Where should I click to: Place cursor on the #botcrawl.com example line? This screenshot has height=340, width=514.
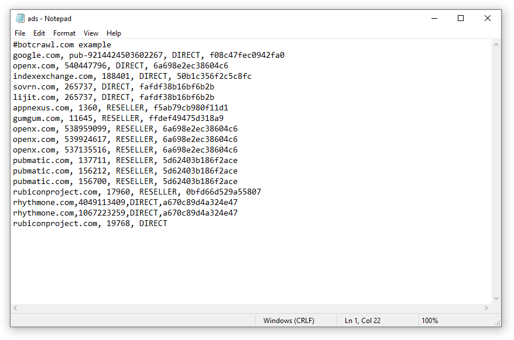62,44
